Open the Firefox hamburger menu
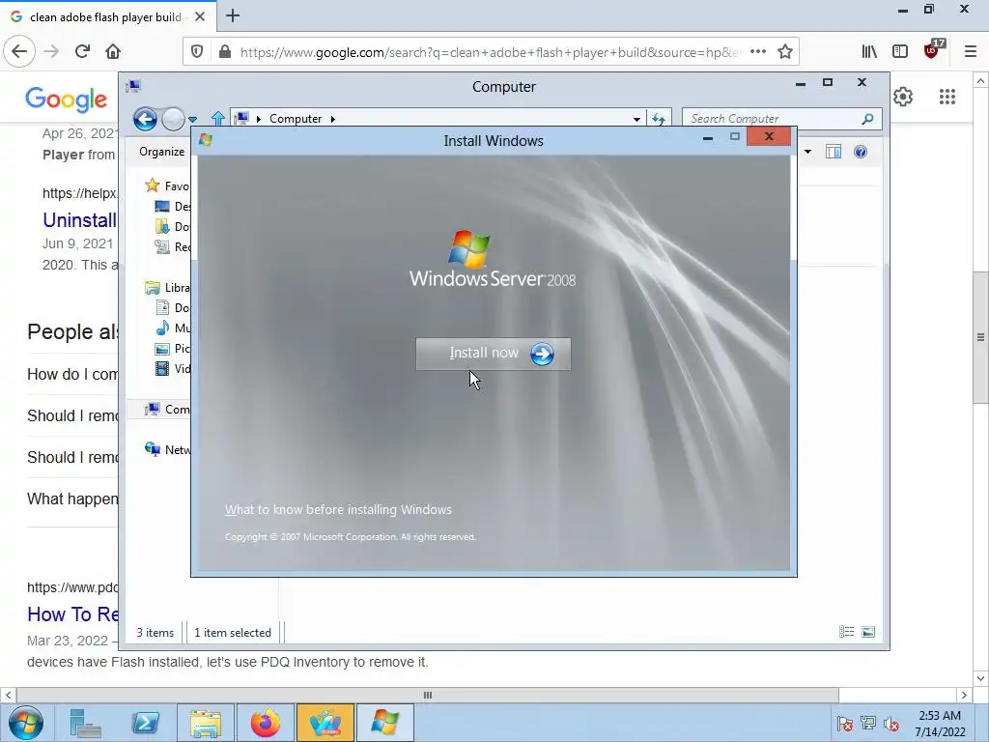Screen dimensions: 989x742 [x=970, y=52]
